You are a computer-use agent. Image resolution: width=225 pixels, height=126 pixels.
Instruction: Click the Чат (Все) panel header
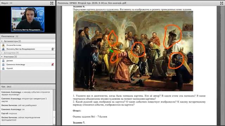28,87
